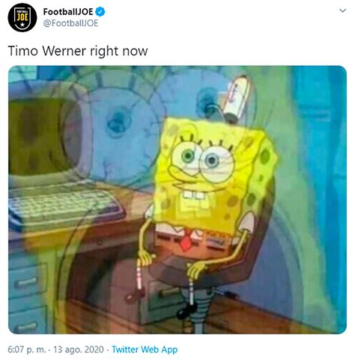Click the star on the avatar logo
The height and width of the screenshot is (362, 355).
pyautogui.click(x=22, y=25)
